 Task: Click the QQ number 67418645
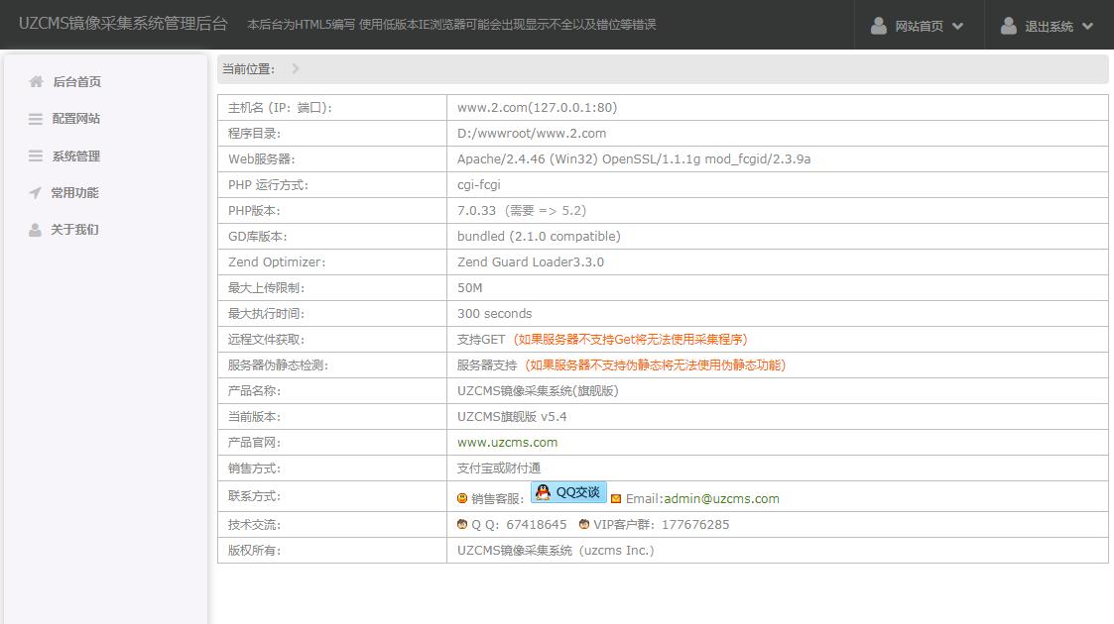click(537, 525)
